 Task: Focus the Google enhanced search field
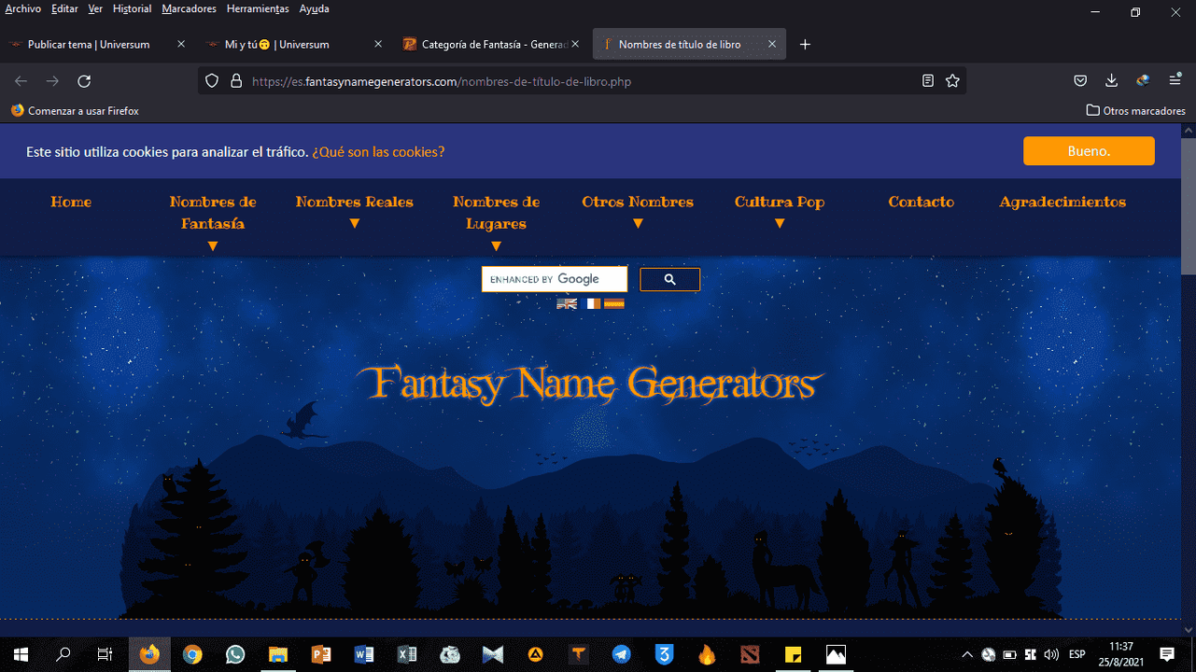tap(555, 279)
